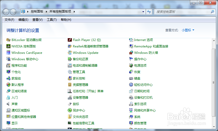Open the 编辑(E) menu

point(23,20)
